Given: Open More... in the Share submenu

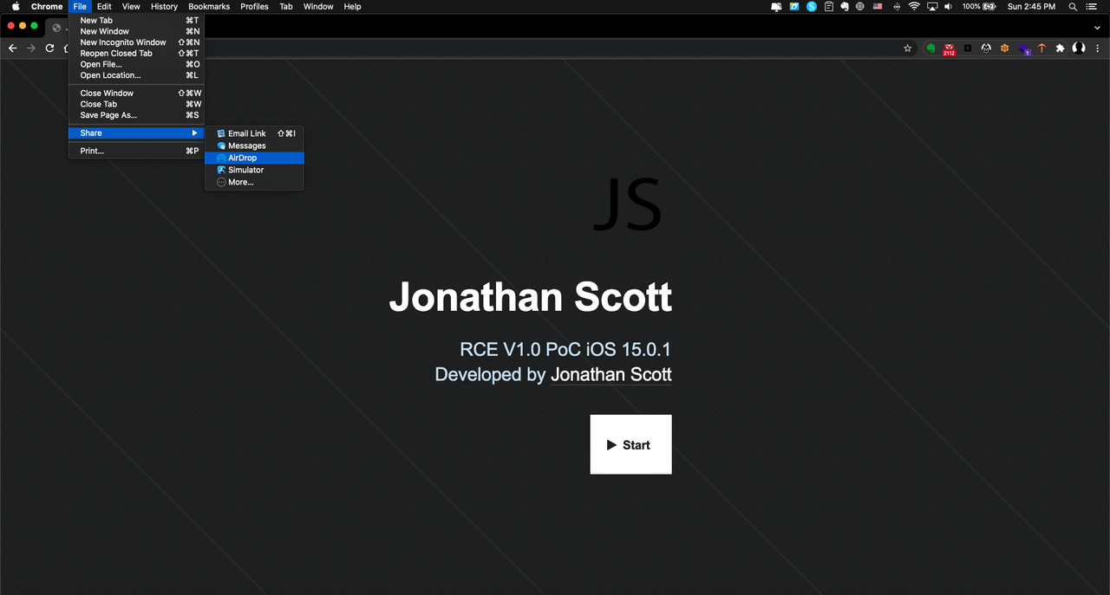Looking at the screenshot, I should pyautogui.click(x=254, y=182).
